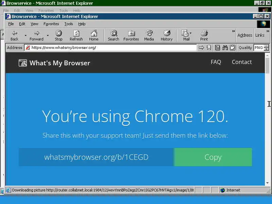This screenshot has width=272, height=204.
Task: Open the Media pane
Action: (x=149, y=36)
